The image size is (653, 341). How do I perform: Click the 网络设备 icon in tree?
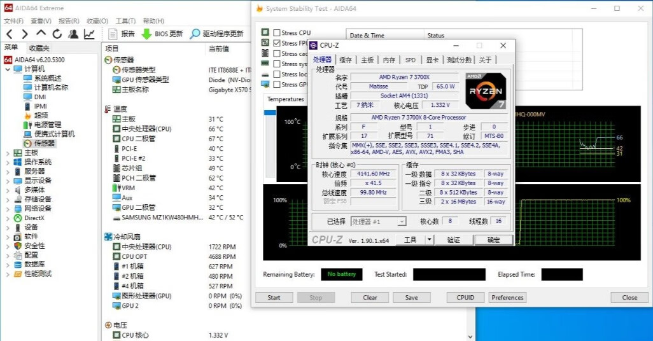click(18, 208)
